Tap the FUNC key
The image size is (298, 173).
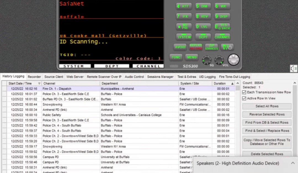point(176,57)
